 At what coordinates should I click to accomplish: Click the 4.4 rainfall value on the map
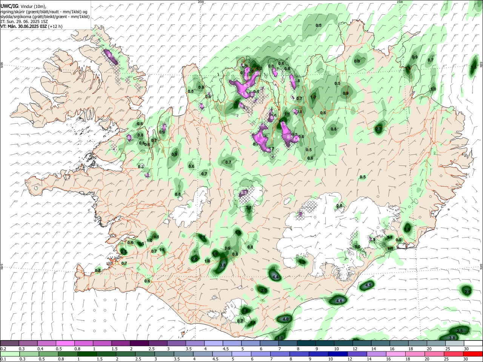click(275, 277)
